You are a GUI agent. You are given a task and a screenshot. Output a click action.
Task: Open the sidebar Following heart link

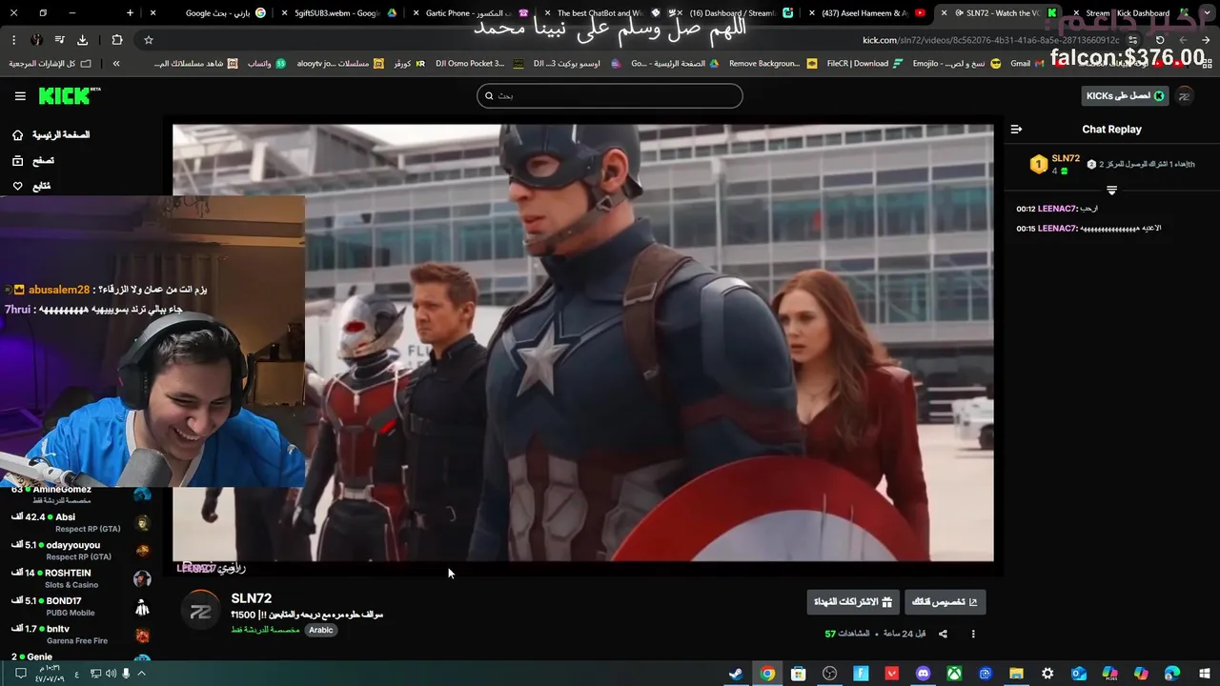(32, 186)
